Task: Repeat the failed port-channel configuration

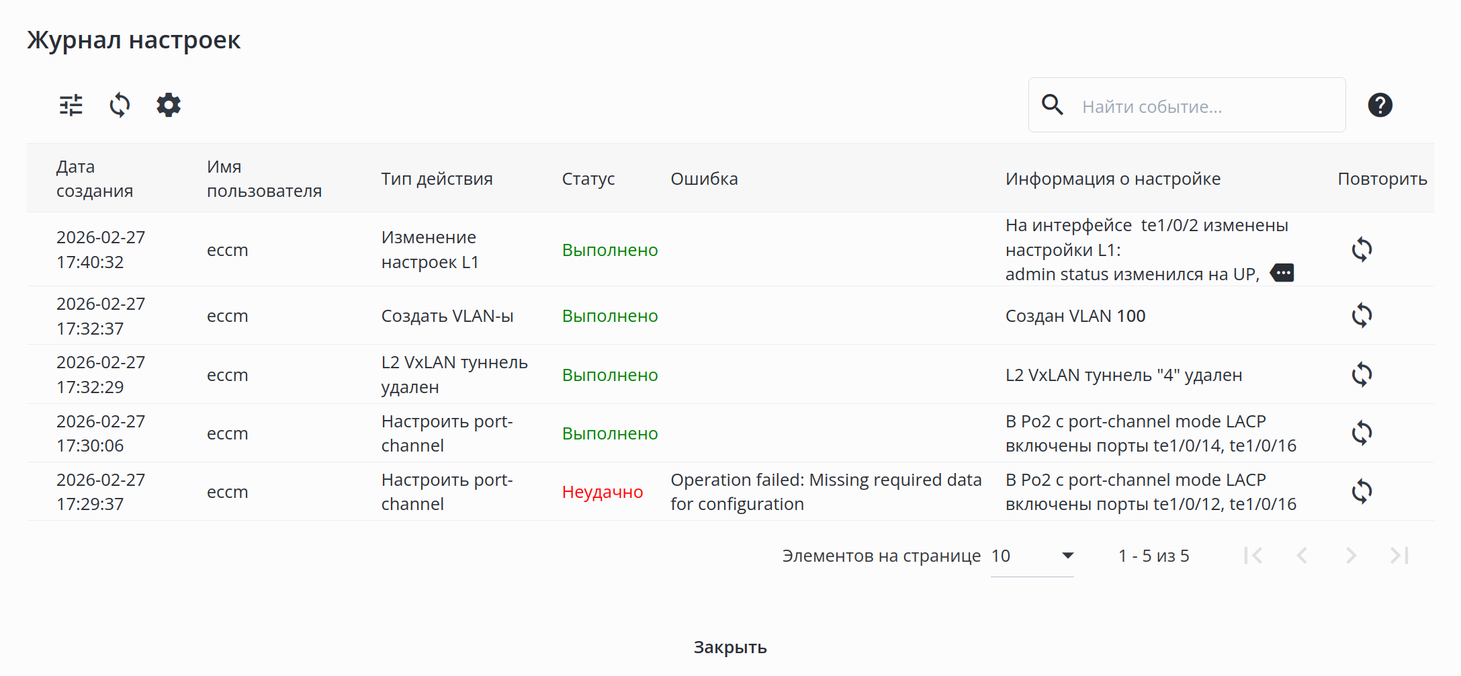Action: point(1362,492)
